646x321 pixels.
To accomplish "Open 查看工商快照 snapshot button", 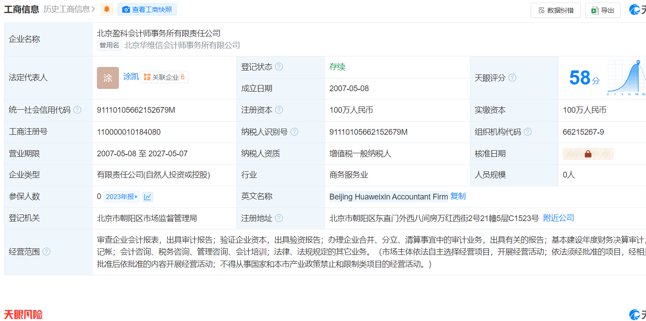I will (147, 10).
